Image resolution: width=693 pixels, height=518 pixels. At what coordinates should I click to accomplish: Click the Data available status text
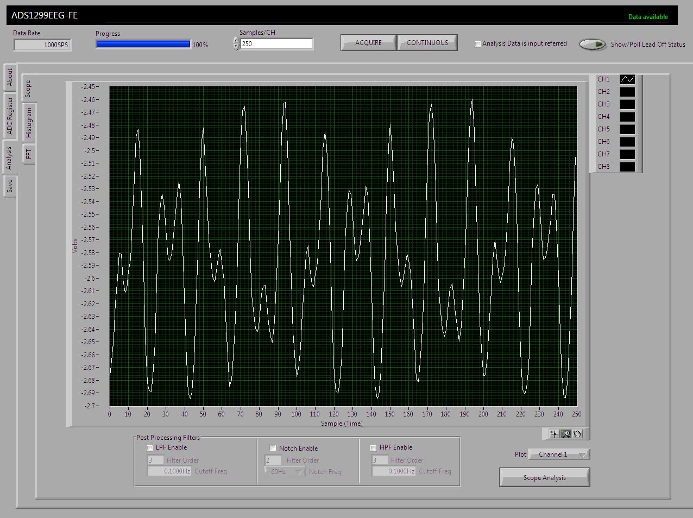pos(648,17)
